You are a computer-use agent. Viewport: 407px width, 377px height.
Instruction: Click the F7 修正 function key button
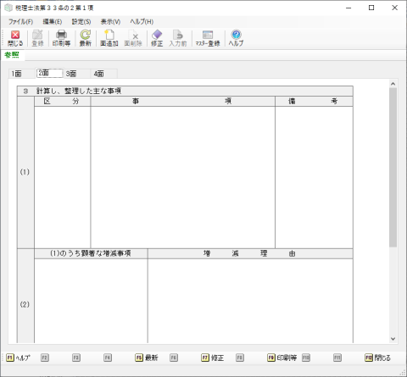pos(213,358)
